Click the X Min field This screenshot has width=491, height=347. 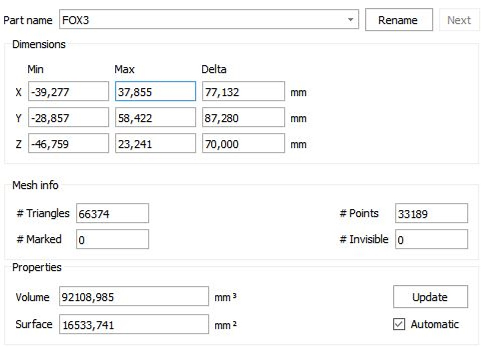[x=68, y=92]
